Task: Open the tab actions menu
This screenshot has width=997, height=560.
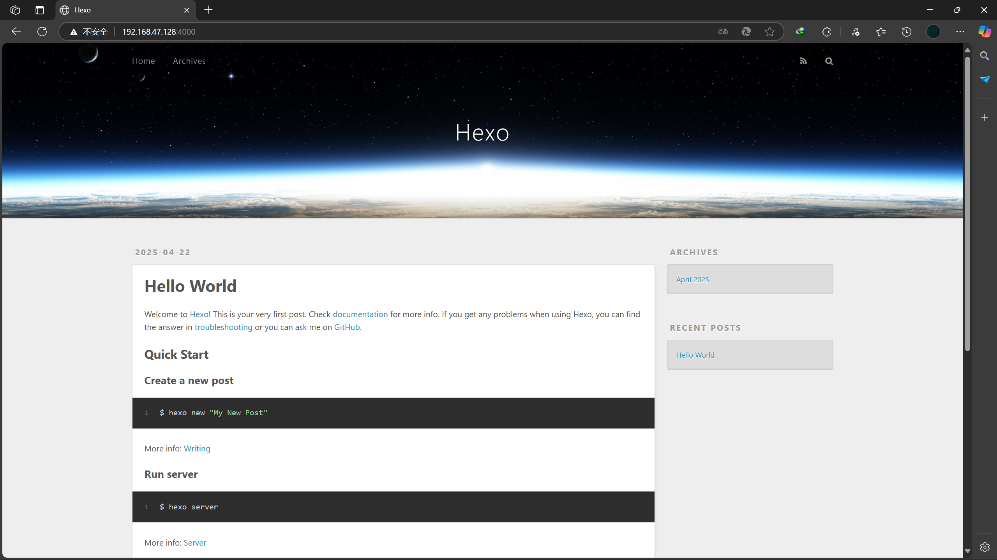Action: 40,10
